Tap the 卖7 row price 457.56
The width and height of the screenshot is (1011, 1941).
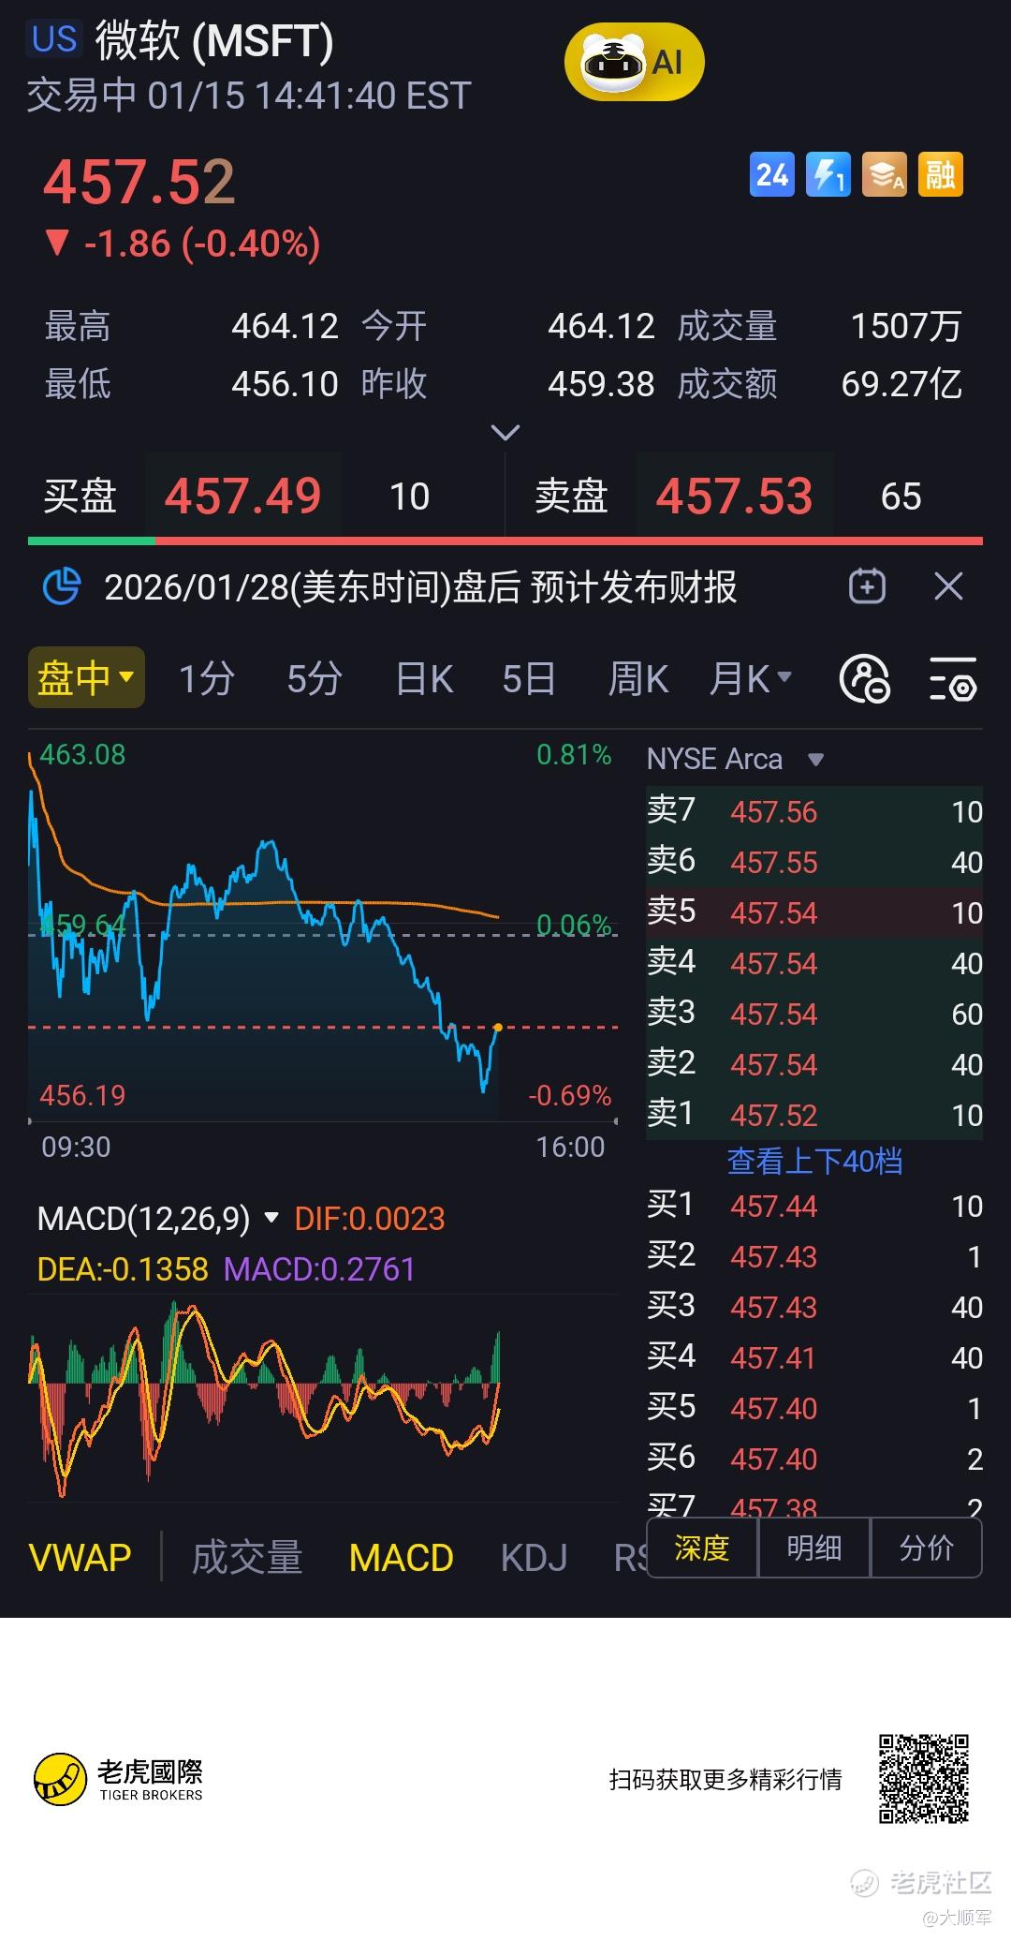coord(774,811)
